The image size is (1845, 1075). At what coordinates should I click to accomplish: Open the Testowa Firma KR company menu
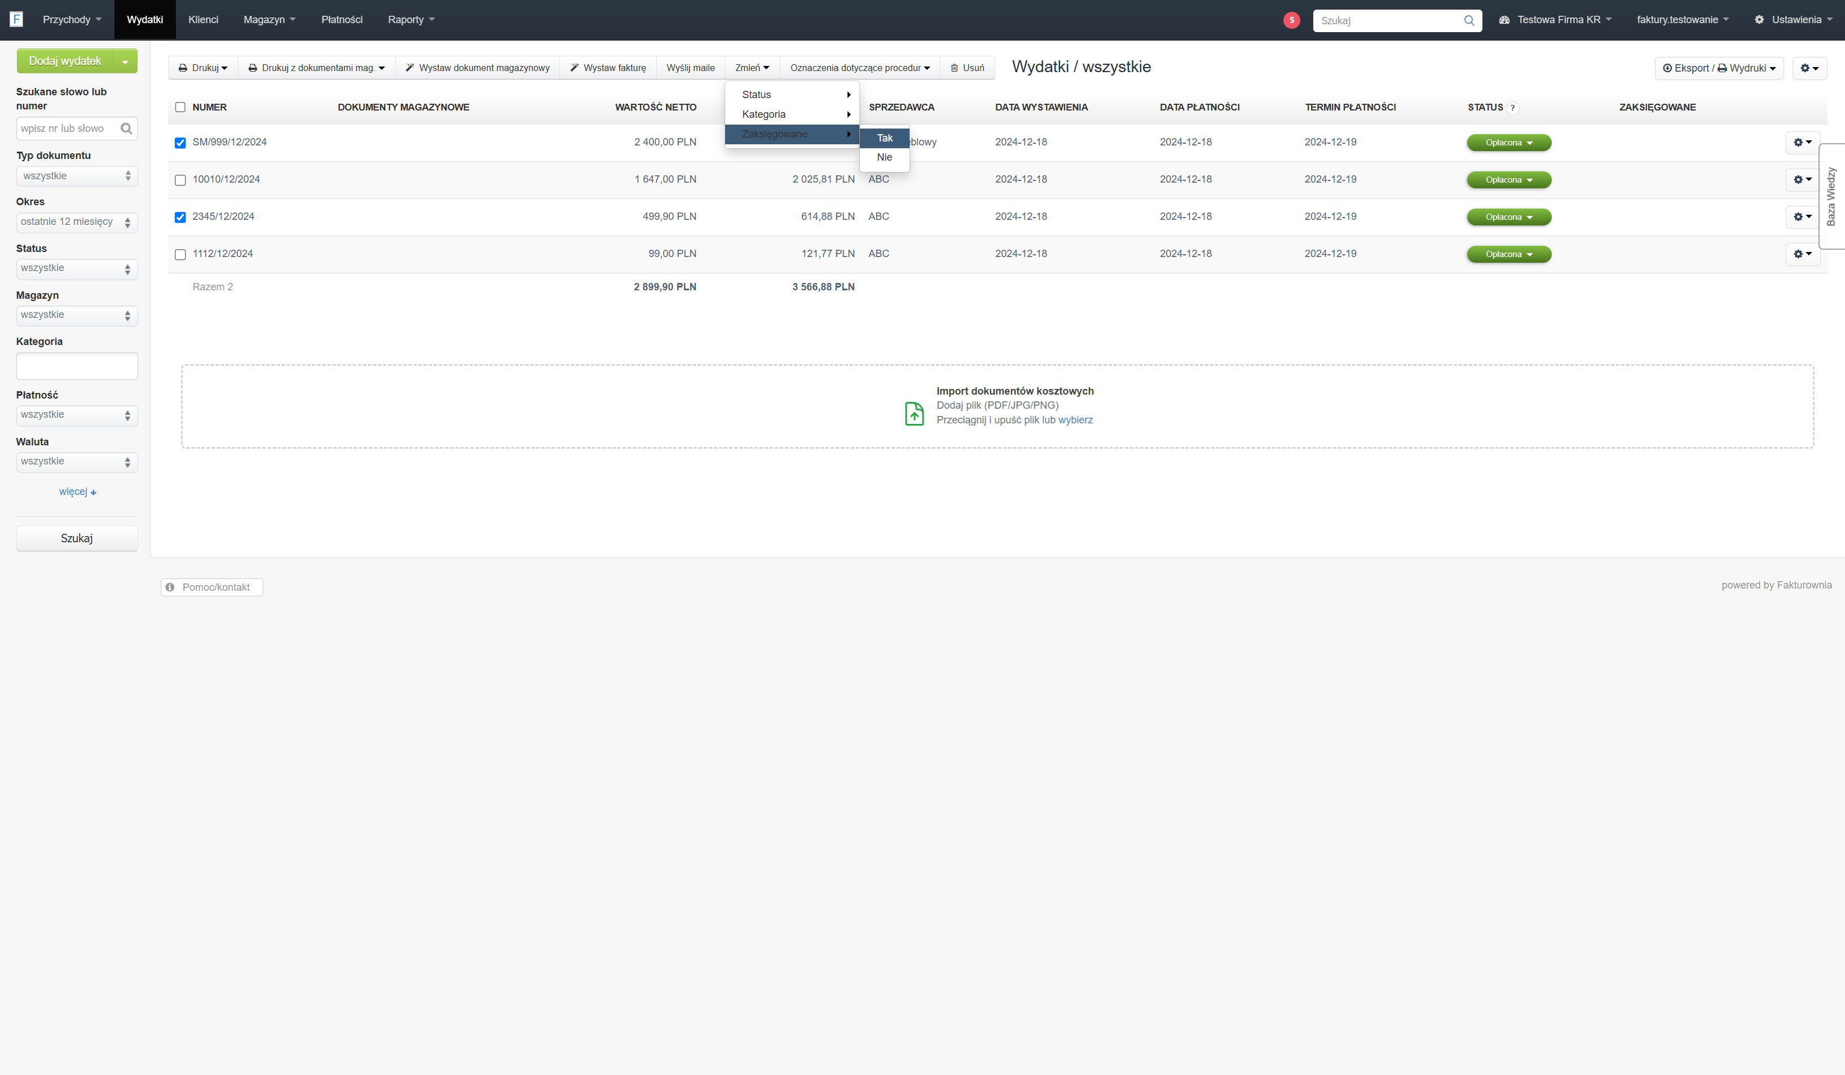pyautogui.click(x=1555, y=20)
